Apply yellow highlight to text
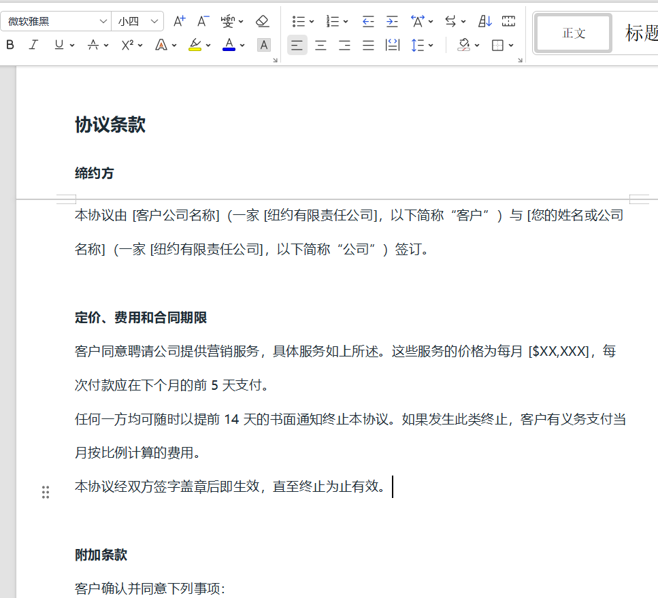658x598 pixels. (x=195, y=46)
